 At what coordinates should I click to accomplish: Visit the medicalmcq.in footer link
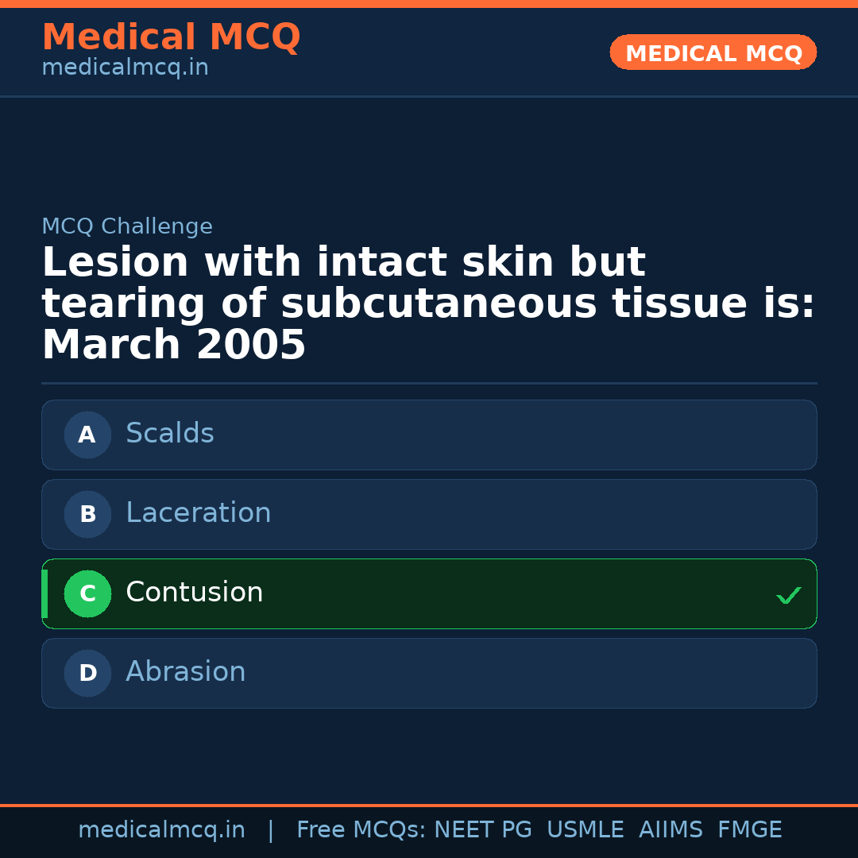[x=161, y=829]
